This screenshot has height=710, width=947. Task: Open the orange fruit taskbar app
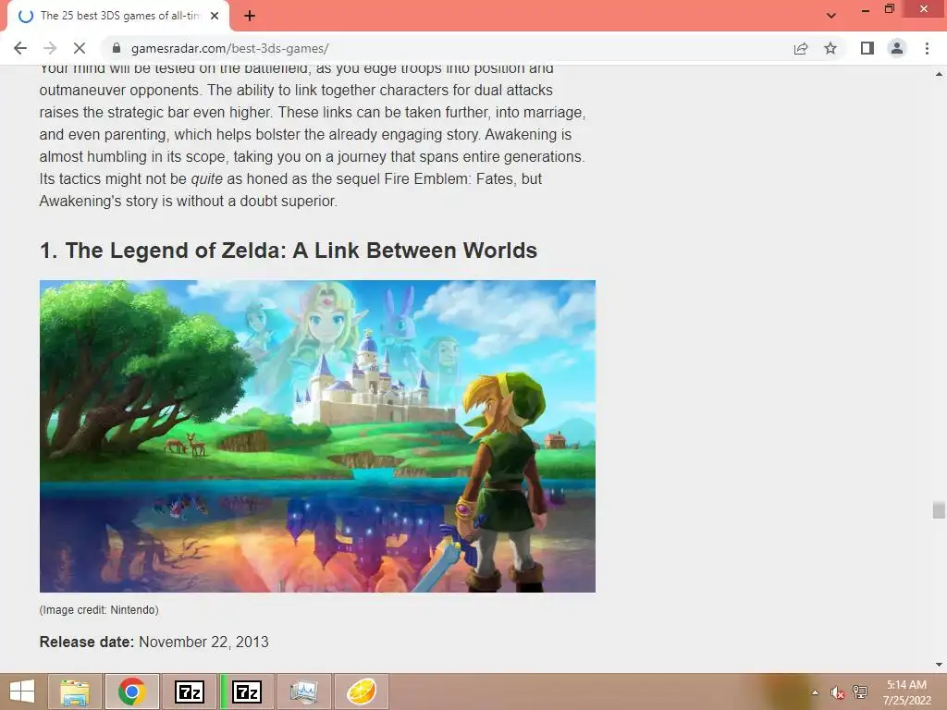click(x=362, y=692)
